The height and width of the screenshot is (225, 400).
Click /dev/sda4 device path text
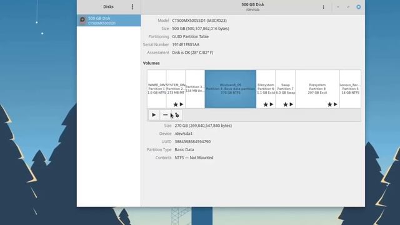point(183,134)
